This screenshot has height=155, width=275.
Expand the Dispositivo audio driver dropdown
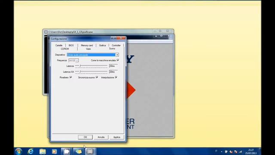click(x=117, y=55)
